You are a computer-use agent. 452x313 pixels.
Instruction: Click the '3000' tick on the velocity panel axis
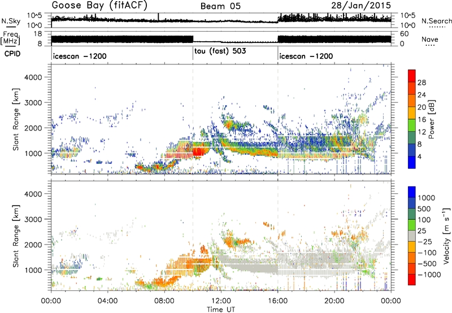pos(33,219)
